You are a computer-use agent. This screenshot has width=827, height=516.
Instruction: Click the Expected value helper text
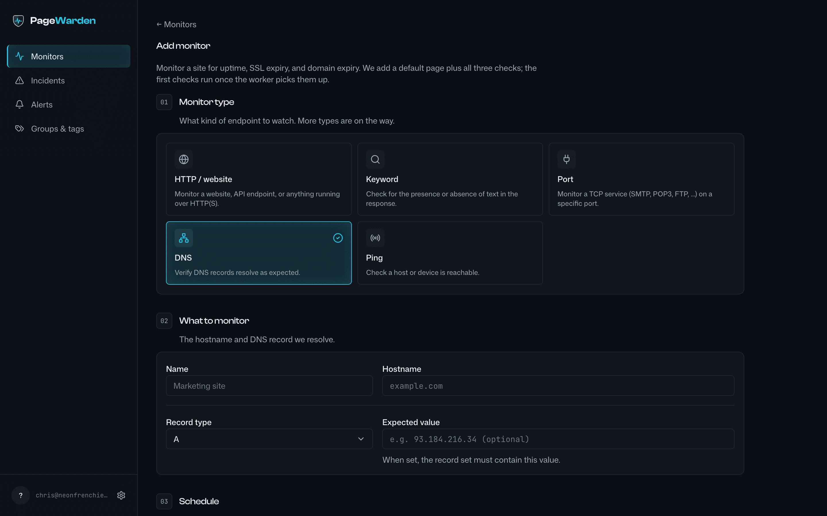(x=471, y=460)
